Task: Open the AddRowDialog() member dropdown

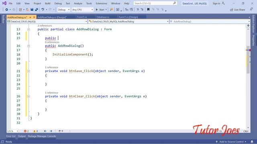Action: pos(210,21)
